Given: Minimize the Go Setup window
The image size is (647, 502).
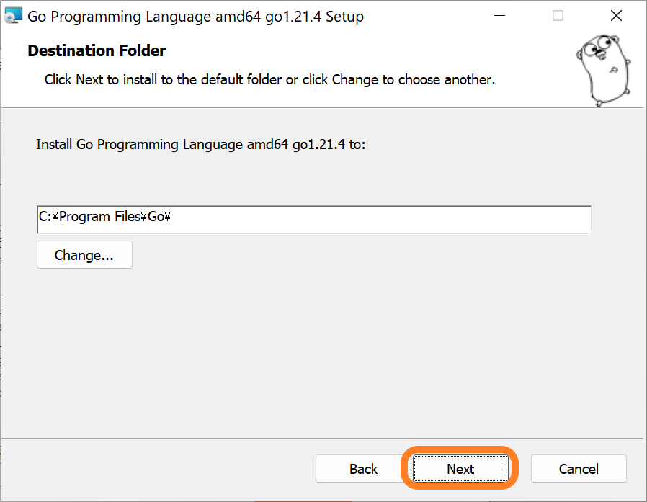Looking at the screenshot, I should (x=500, y=16).
